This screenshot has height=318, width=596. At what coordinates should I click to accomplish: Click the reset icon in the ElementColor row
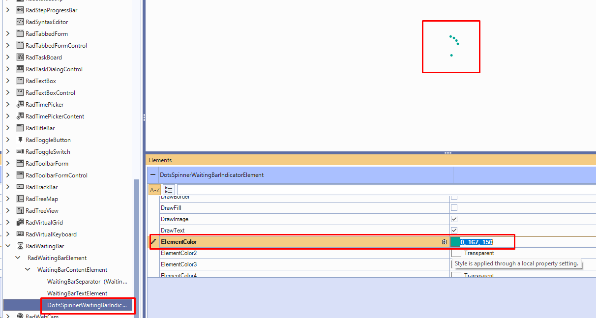point(445,242)
